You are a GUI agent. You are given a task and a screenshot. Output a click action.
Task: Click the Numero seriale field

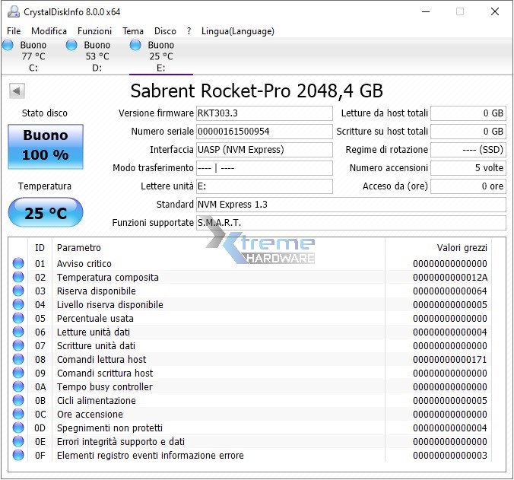coord(264,132)
